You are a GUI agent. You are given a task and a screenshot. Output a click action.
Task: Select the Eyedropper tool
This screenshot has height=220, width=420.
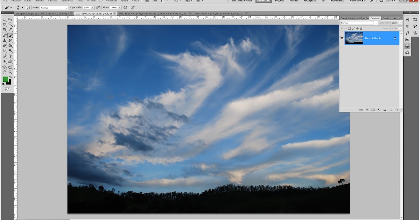coord(10,30)
